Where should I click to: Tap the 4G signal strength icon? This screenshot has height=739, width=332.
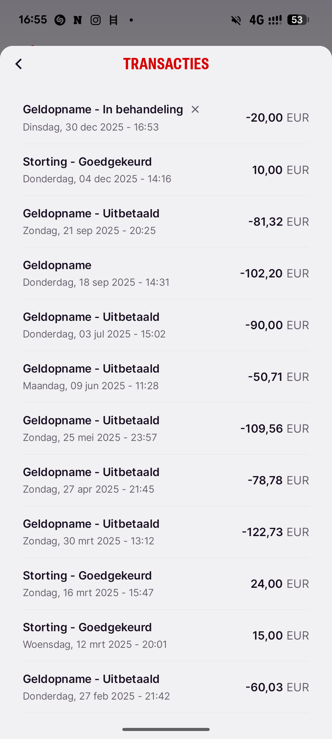tap(266, 20)
